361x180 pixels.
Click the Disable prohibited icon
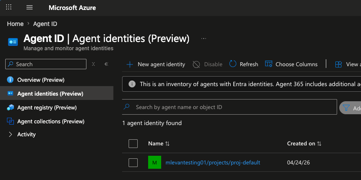pyautogui.click(x=196, y=64)
